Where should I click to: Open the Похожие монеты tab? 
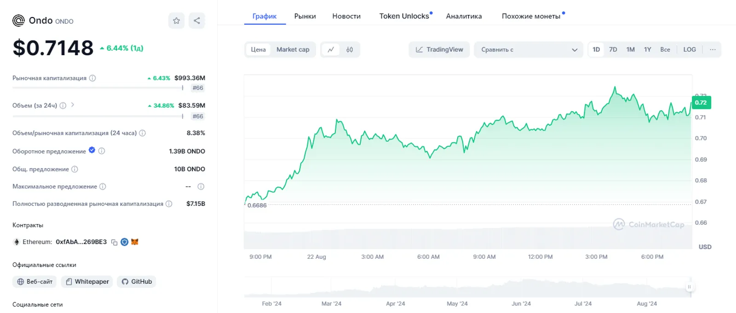click(531, 16)
